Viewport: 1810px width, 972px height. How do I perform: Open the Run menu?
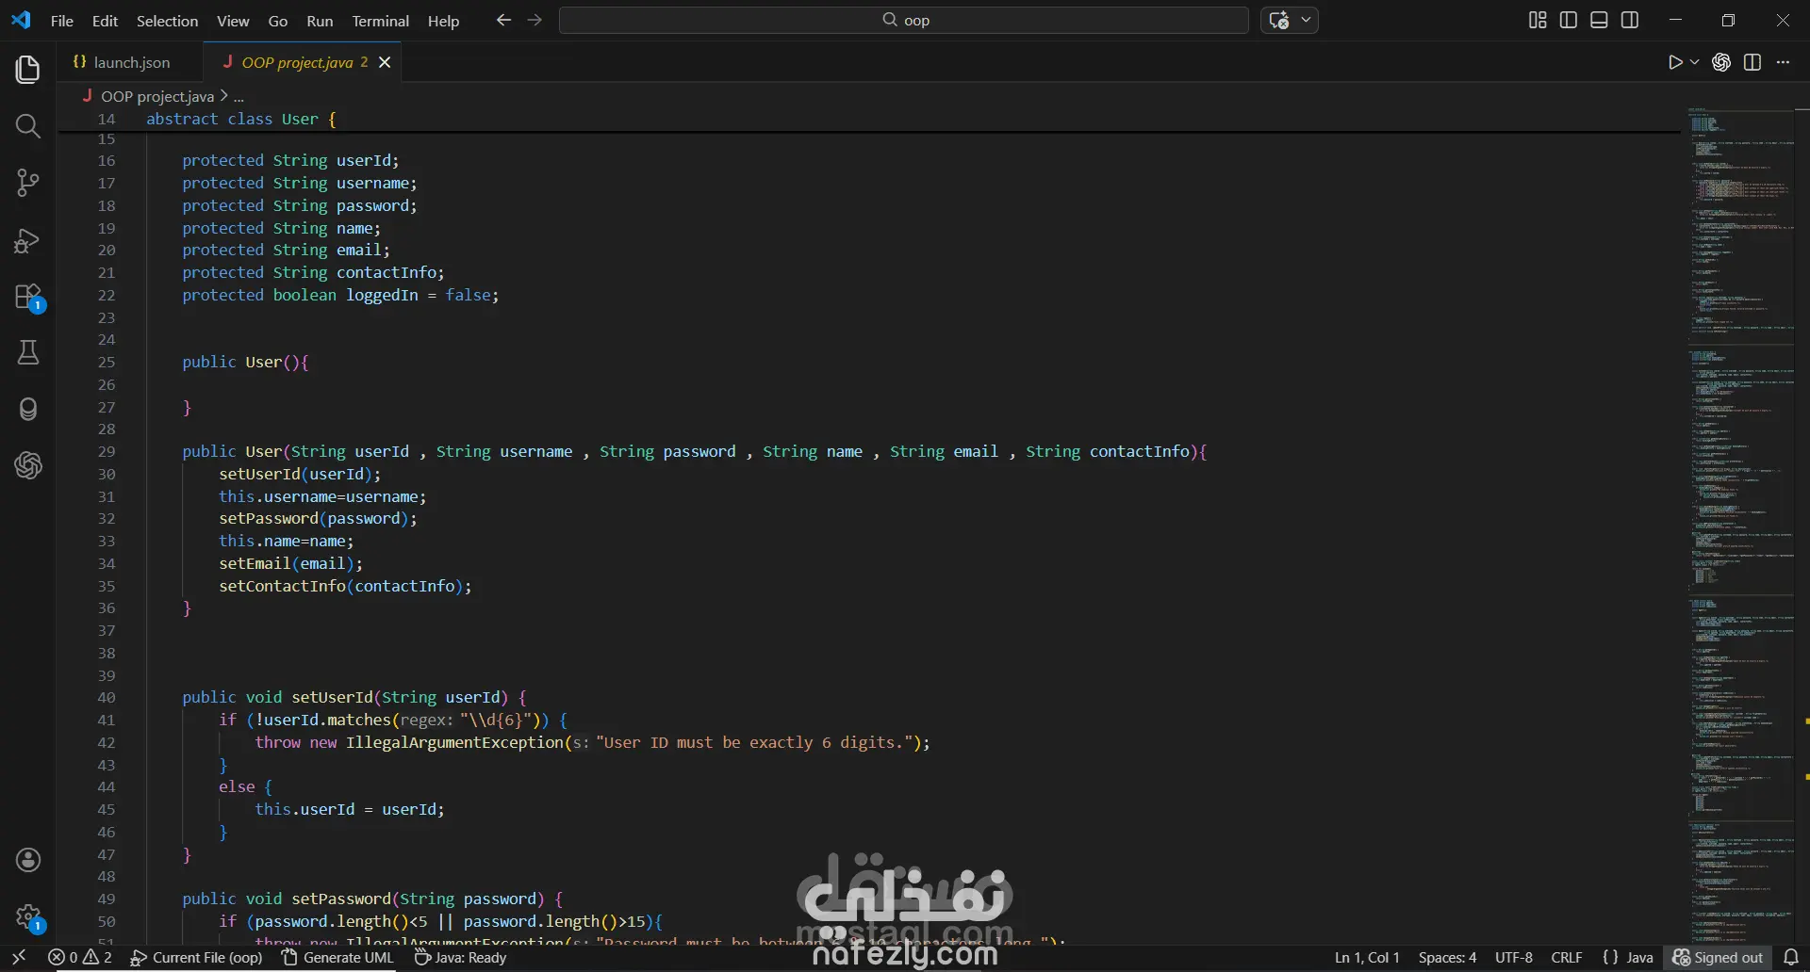[x=320, y=21]
